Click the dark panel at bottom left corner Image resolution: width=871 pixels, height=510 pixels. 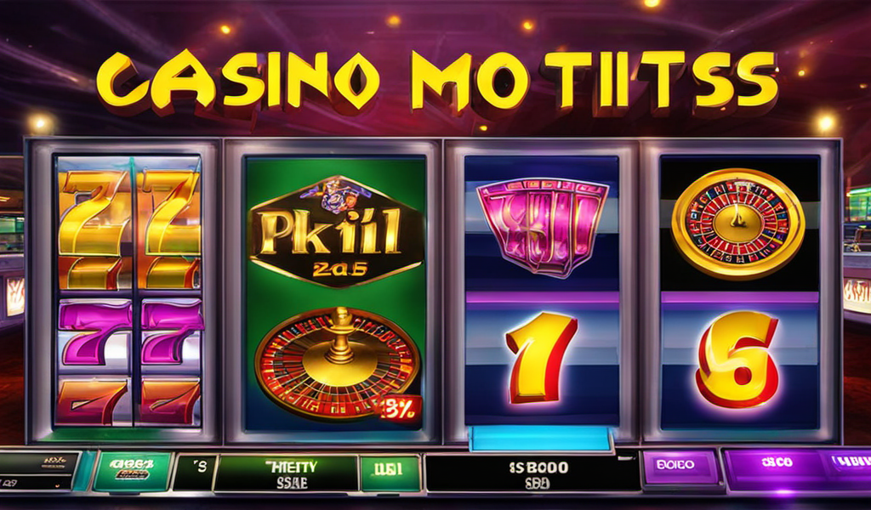click(39, 471)
